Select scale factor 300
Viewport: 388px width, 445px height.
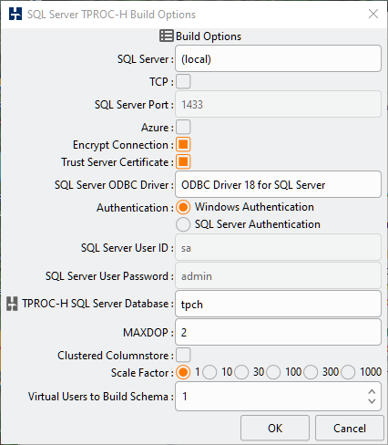(x=311, y=372)
